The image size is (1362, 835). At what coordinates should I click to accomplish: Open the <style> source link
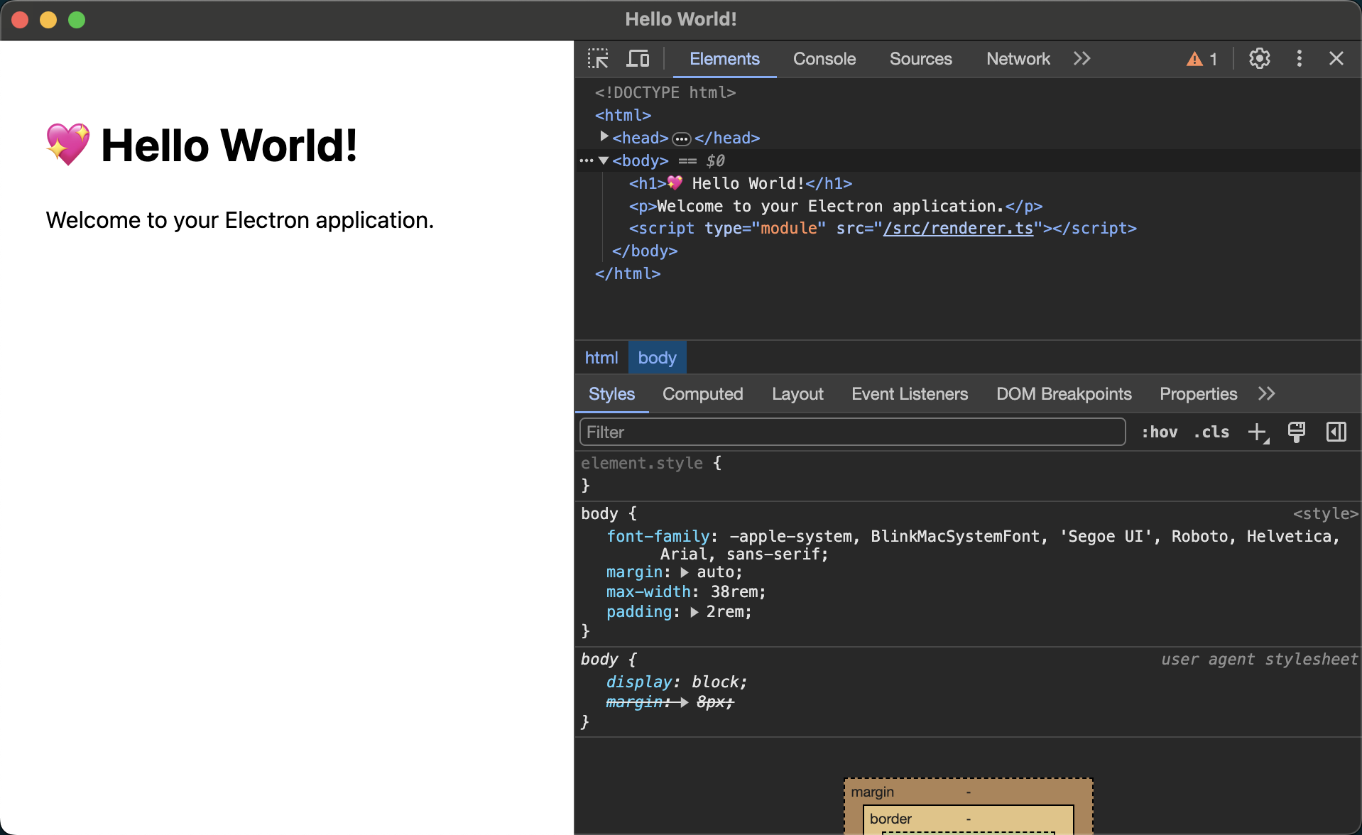[1325, 513]
